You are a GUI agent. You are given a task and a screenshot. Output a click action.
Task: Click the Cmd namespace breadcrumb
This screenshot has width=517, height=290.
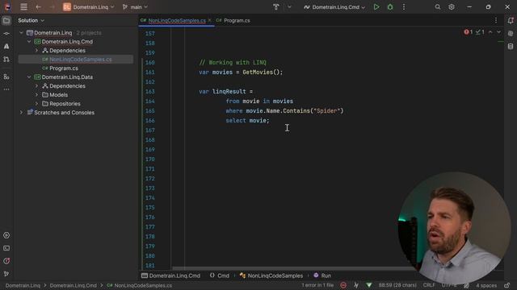[220, 275]
